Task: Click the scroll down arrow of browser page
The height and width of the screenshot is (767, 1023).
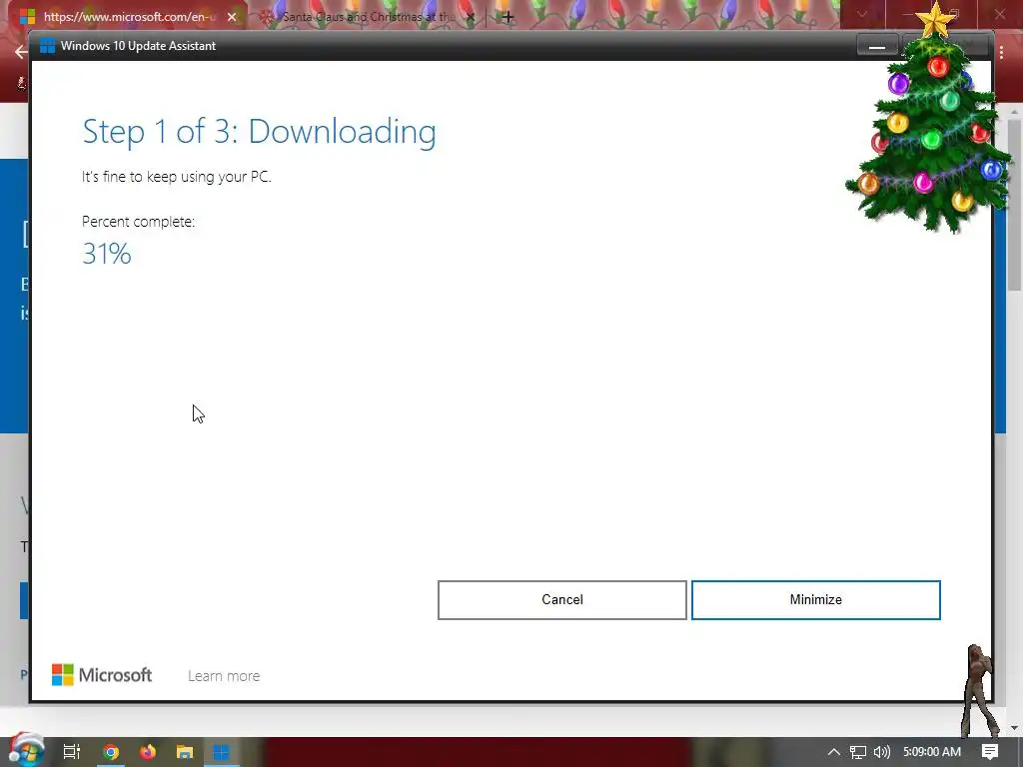Action: [1015, 728]
